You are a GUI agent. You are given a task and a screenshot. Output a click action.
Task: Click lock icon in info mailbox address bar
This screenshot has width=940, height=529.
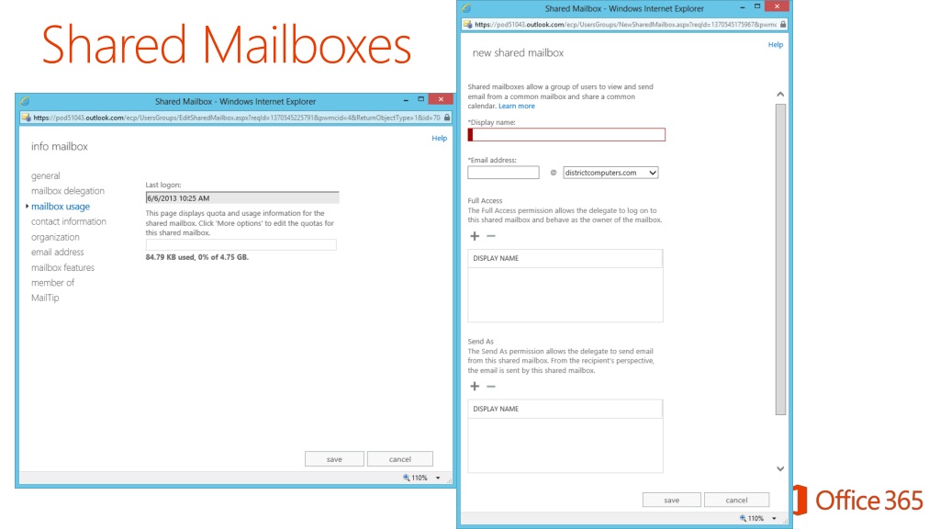(447, 118)
